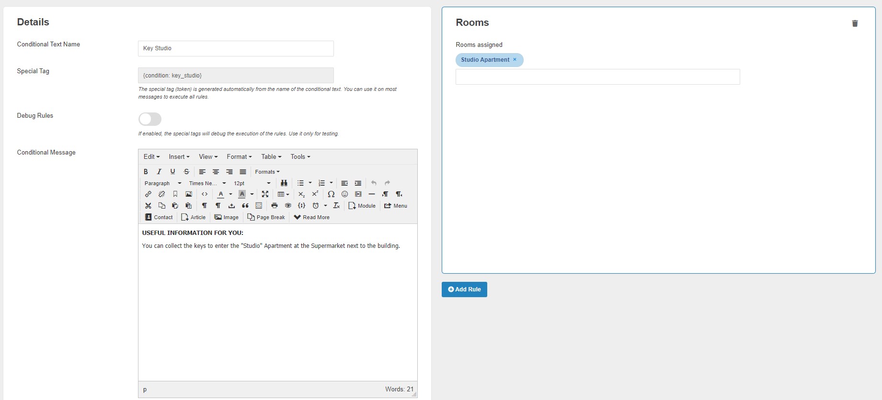The image size is (882, 400).
Task: Click the print icon in editor
Action: (x=274, y=206)
